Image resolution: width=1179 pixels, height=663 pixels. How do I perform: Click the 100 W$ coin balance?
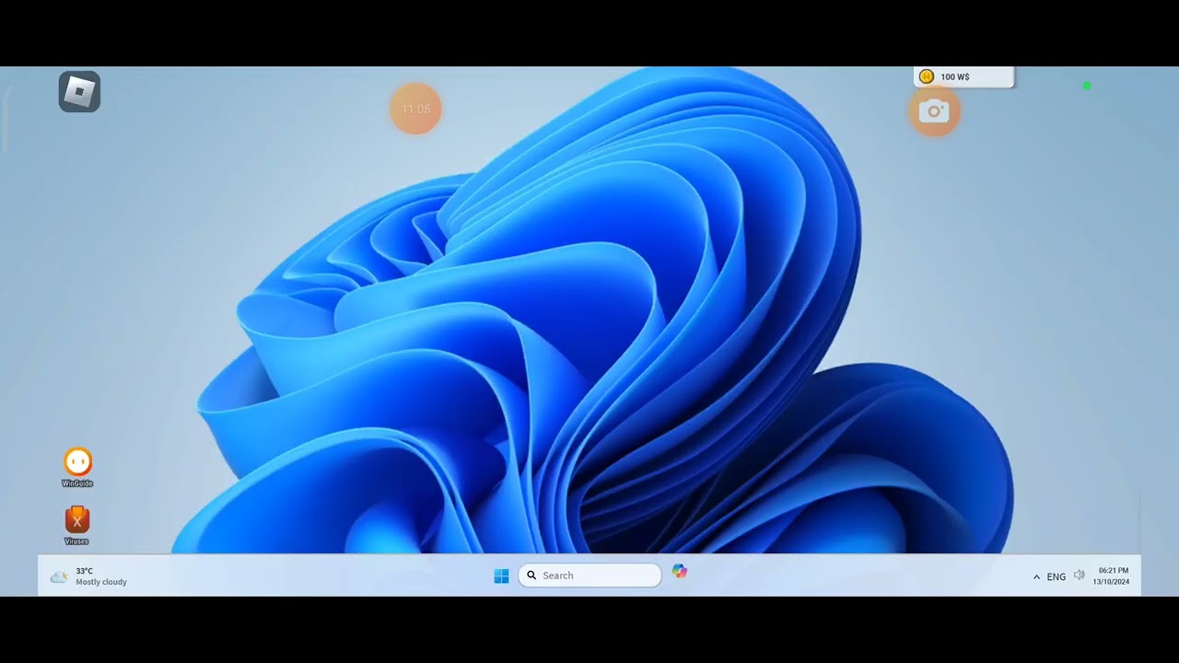pyautogui.click(x=963, y=77)
